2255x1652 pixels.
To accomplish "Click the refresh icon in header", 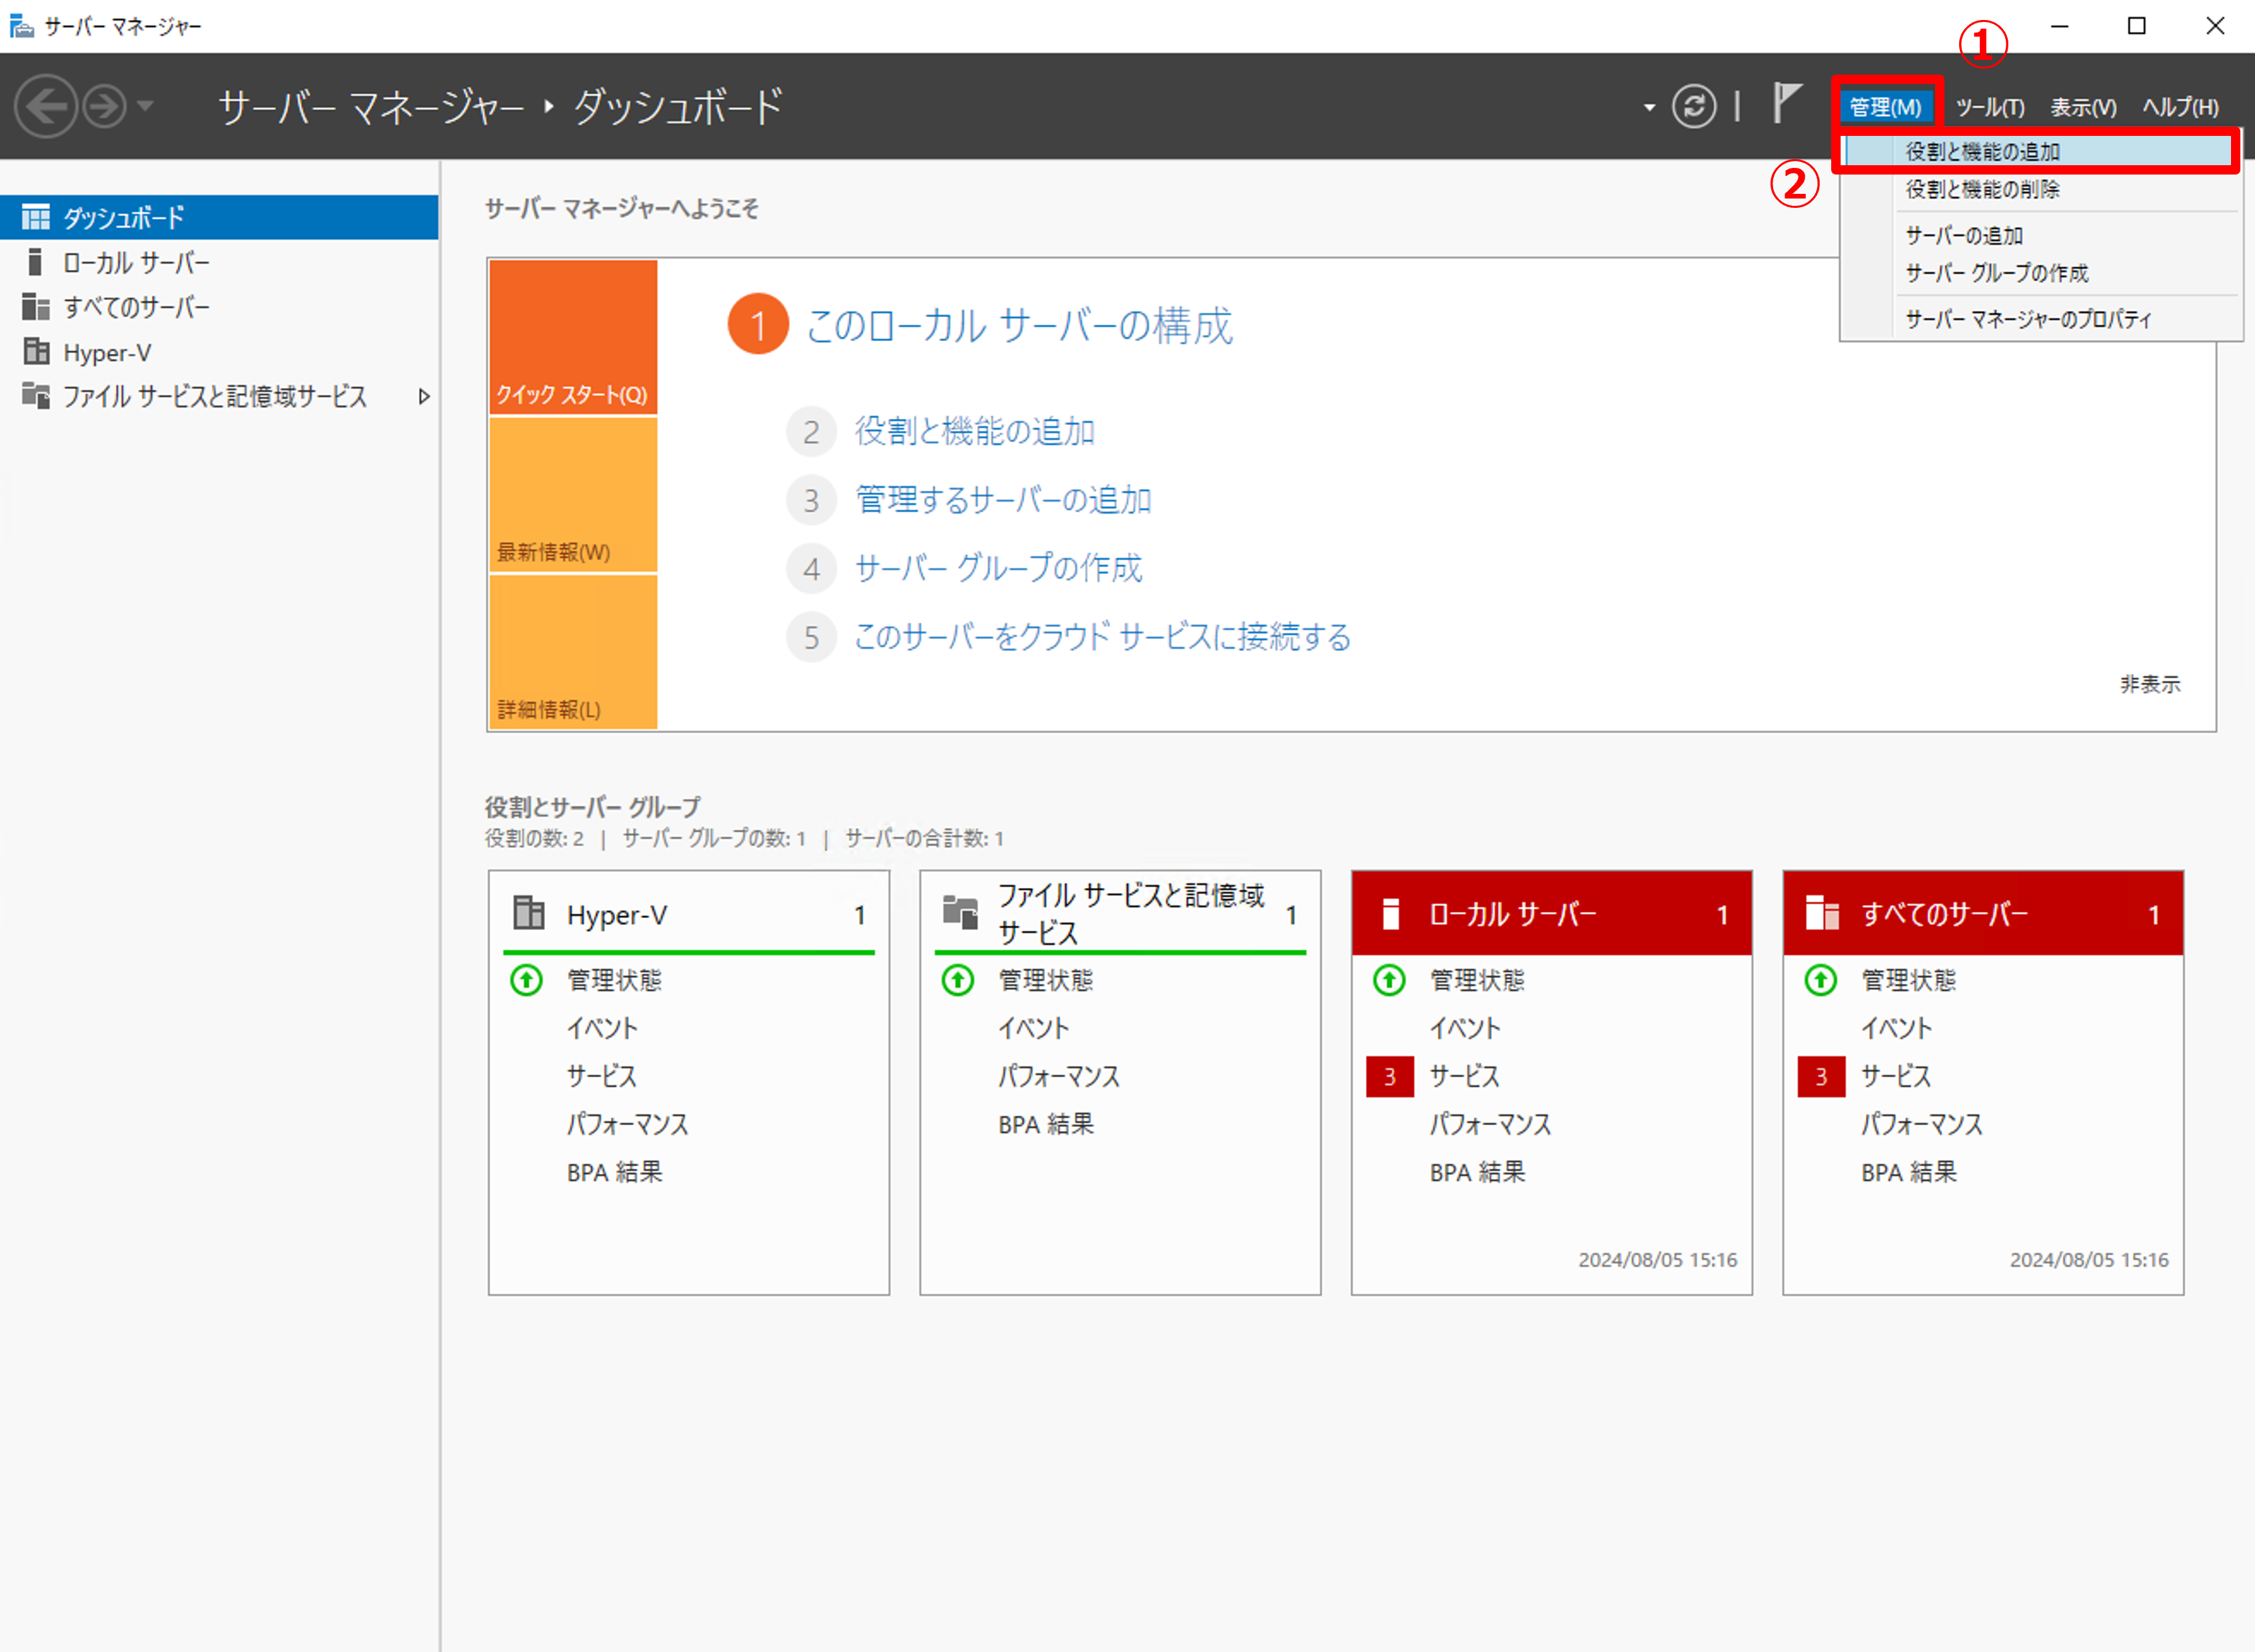I will [1694, 106].
